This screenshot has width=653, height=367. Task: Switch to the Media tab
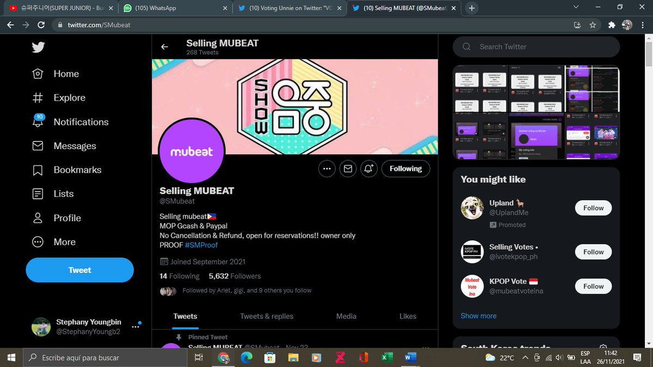point(346,316)
